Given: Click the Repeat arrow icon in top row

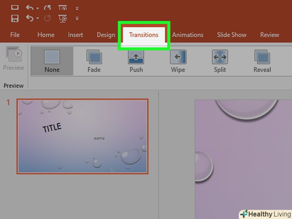Looking at the screenshot, I should click(47, 8).
